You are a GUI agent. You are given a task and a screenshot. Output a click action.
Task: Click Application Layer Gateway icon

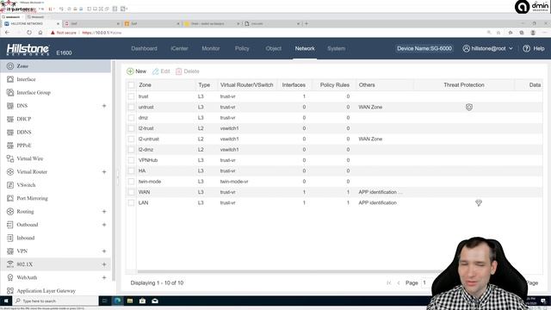pos(10,291)
